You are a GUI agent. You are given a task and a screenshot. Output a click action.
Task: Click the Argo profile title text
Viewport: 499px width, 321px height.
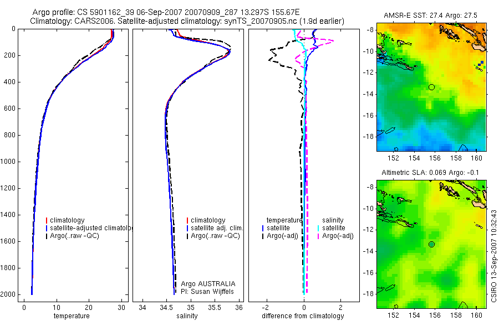point(166,12)
